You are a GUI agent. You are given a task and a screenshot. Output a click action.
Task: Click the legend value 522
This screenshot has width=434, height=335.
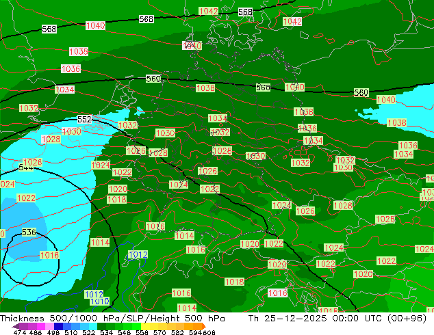pos(88,332)
